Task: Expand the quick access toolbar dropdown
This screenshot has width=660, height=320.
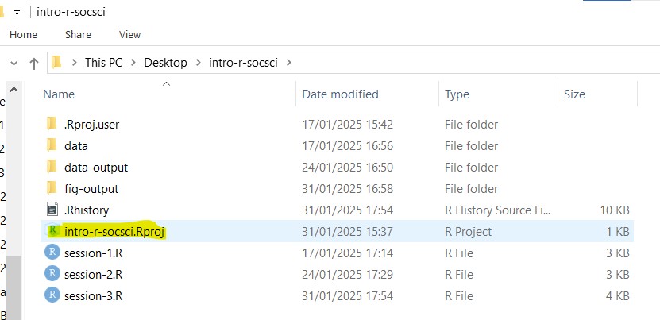Action: click(x=17, y=13)
